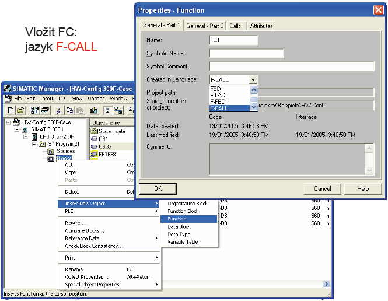Switch to the Calls tab
Image resolution: width=388 pixels, height=301 pixels.
(x=235, y=26)
